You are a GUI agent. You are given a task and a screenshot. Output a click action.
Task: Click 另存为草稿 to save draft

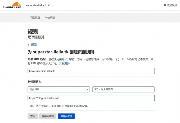[x=48, y=116]
